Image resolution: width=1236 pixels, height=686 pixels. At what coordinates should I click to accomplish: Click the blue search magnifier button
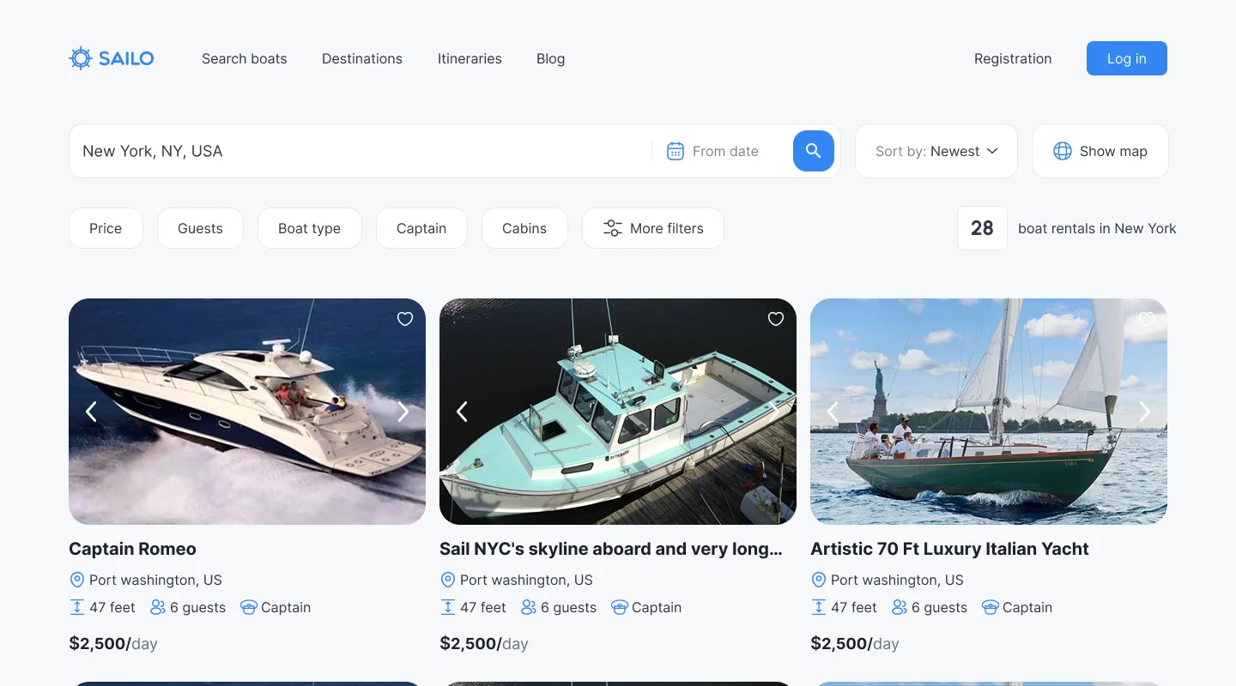814,151
